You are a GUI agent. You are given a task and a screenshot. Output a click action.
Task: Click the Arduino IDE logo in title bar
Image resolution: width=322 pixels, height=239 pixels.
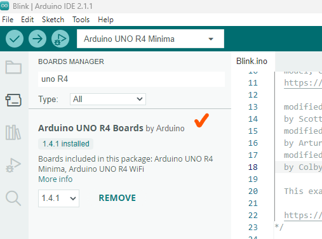(4, 6)
